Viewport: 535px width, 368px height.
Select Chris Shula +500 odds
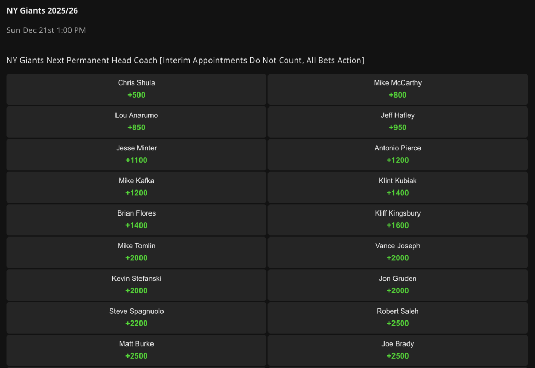(x=136, y=89)
